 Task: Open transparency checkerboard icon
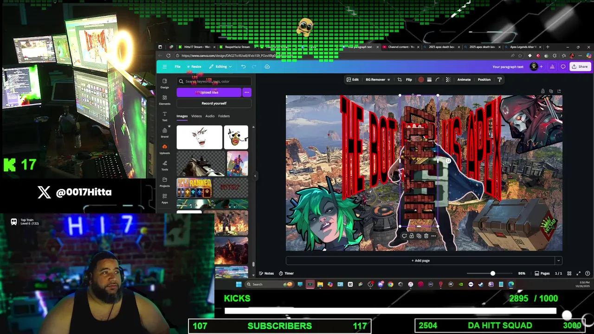(x=448, y=79)
